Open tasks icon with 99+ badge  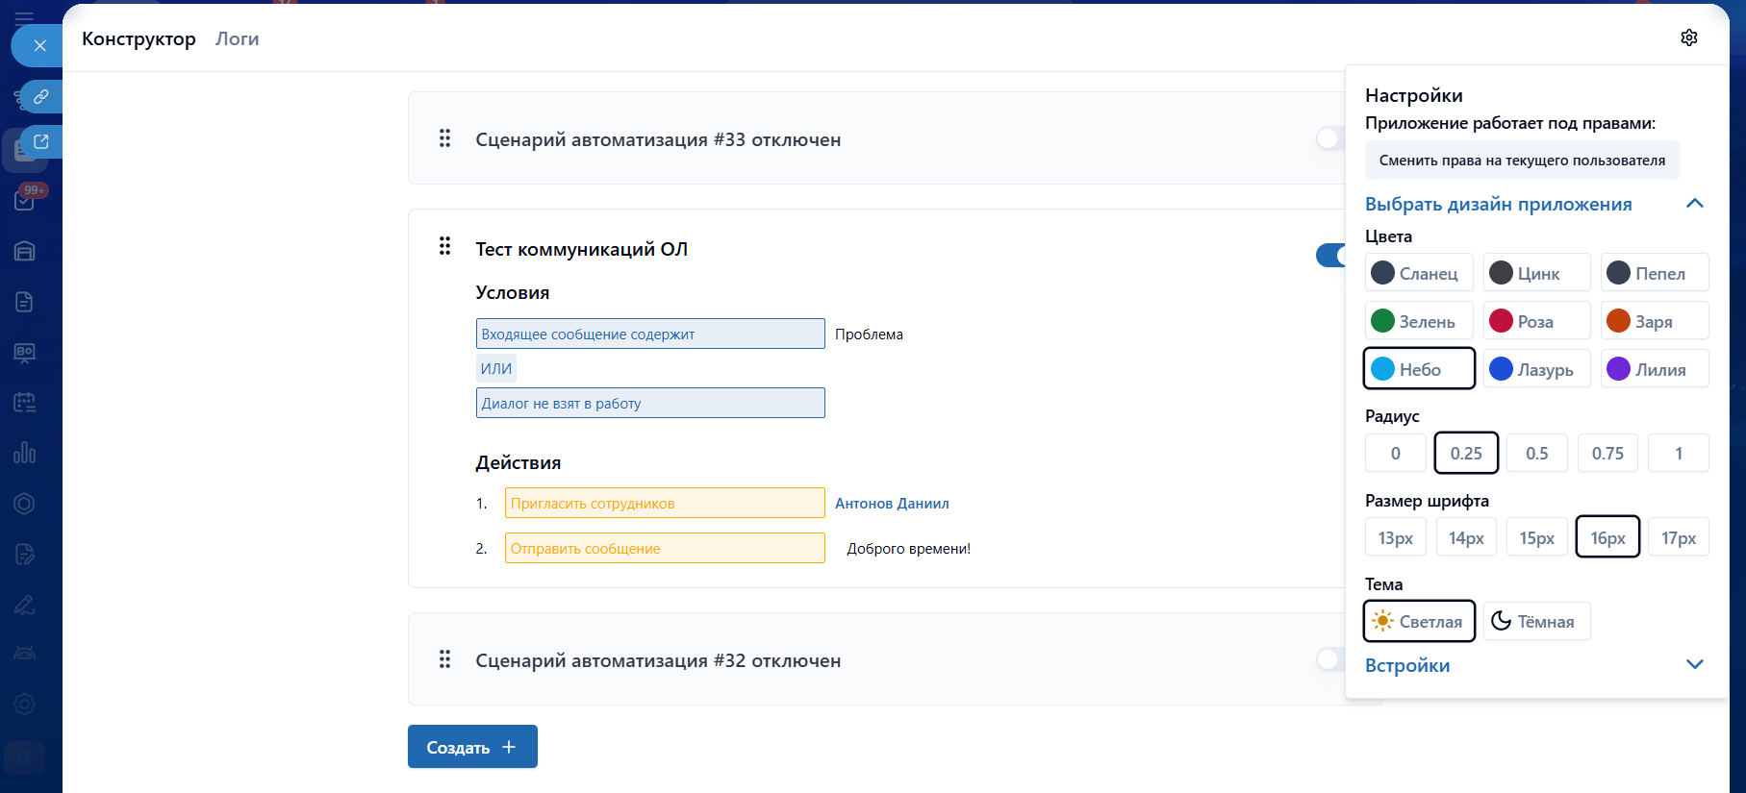click(x=25, y=200)
